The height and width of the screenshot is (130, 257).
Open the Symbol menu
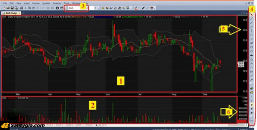pos(46,3)
